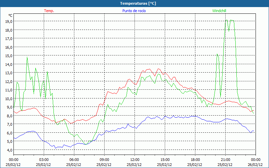Image resolution: width=269 pixels, height=168 pixels.
Task: Click the '15,0' y-axis value
Action: (9, 56)
